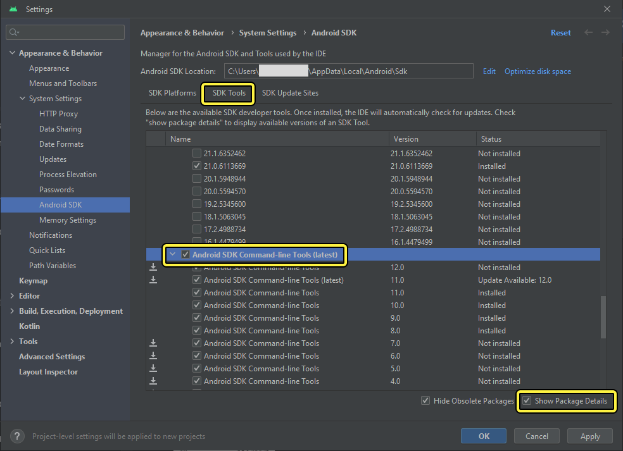The width and height of the screenshot is (623, 451).
Task: Collapse the System Settings tree node
Action: (22, 99)
